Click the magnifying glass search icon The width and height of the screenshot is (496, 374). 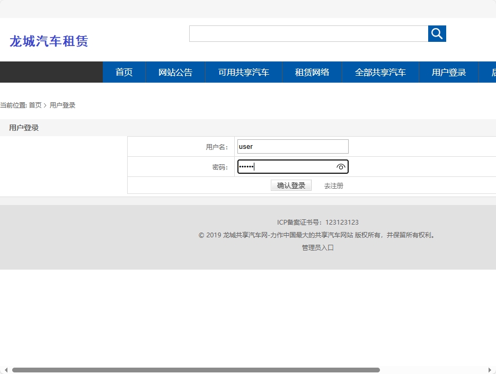tap(436, 33)
